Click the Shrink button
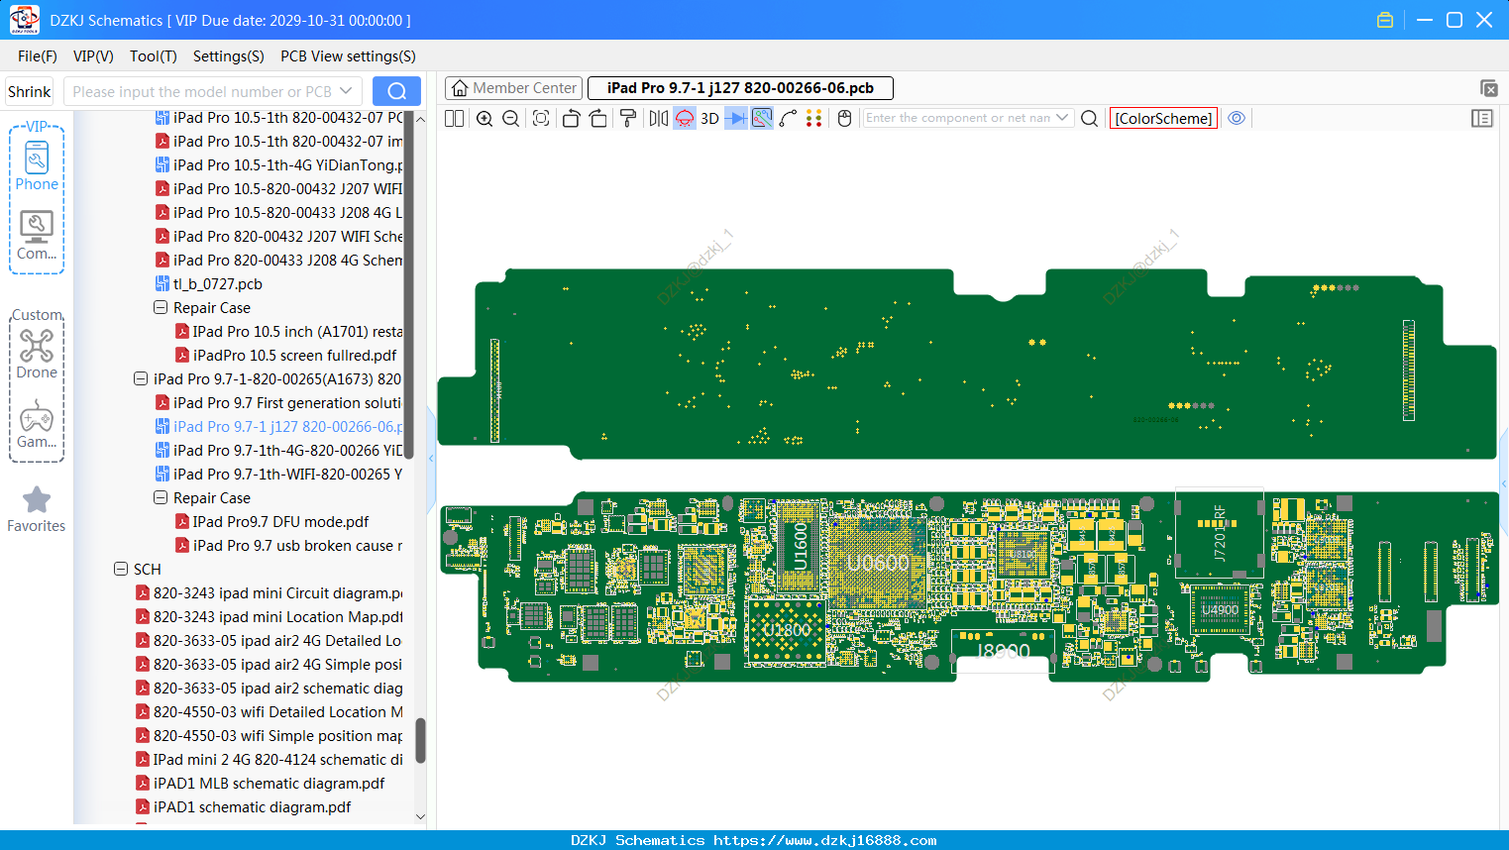Screen dimensions: 1509x850 (29, 91)
